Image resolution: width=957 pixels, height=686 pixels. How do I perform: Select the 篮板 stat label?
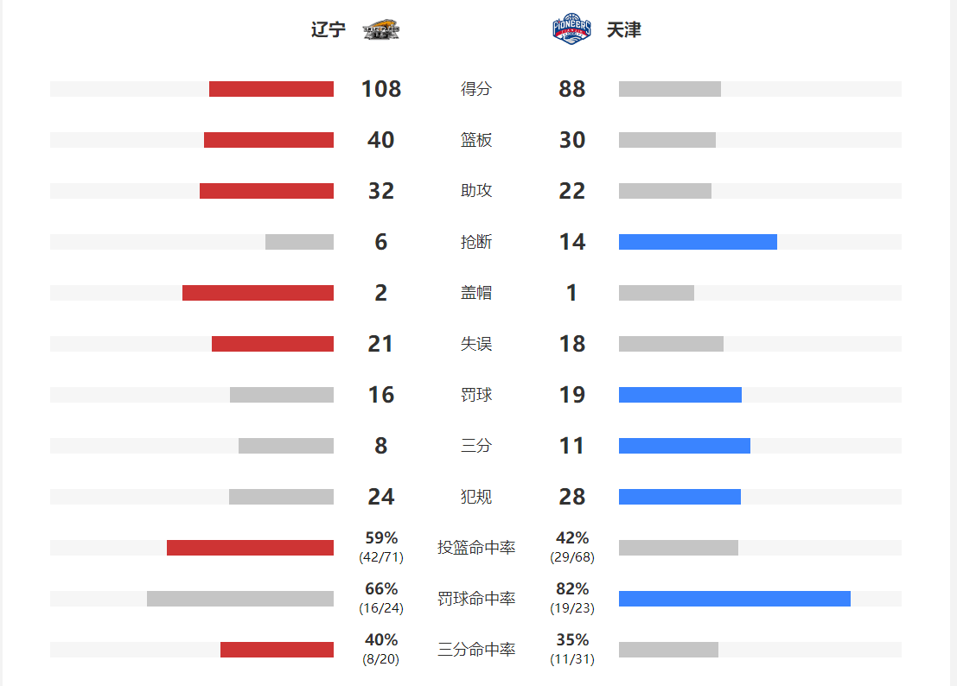click(476, 140)
